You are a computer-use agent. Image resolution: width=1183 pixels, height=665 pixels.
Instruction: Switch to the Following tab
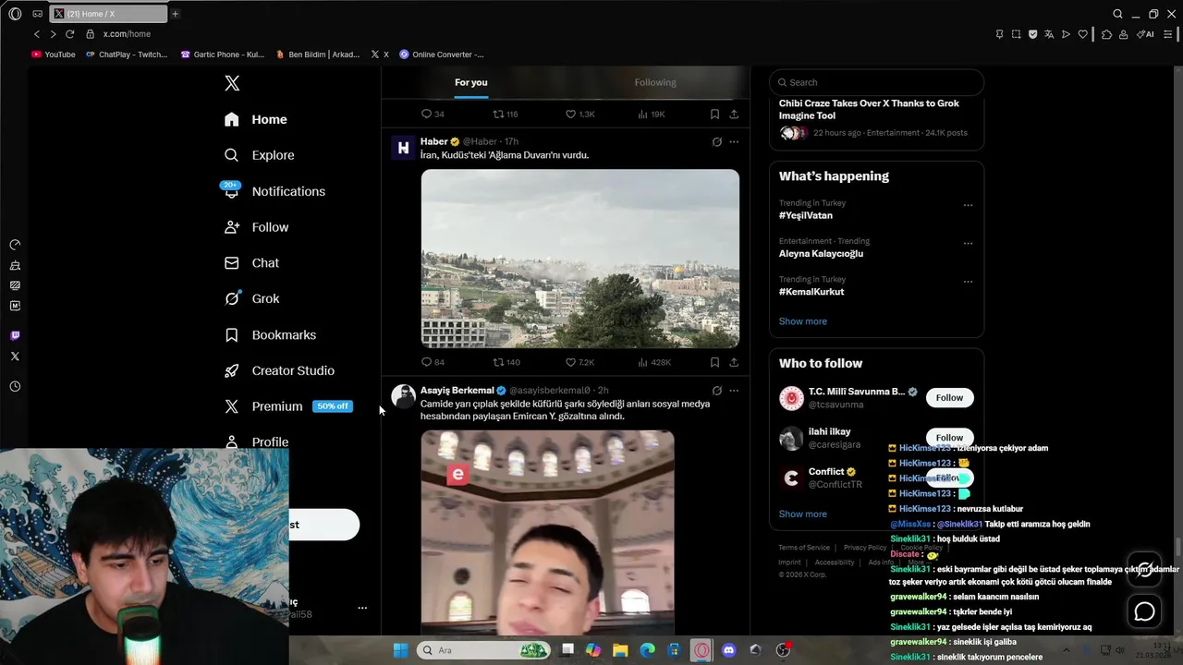coord(655,82)
